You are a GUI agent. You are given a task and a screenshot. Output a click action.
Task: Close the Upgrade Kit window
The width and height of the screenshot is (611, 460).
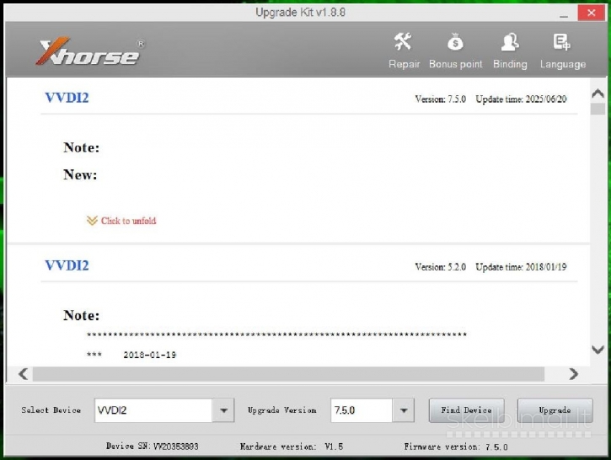tap(591, 13)
